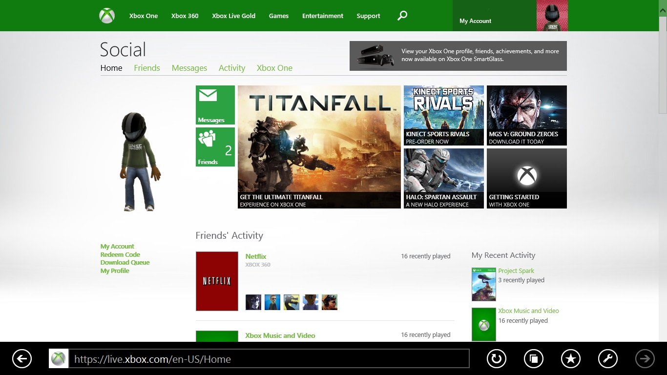The width and height of the screenshot is (667, 375).
Task: Expand the My Account header menu
Action: click(495, 16)
